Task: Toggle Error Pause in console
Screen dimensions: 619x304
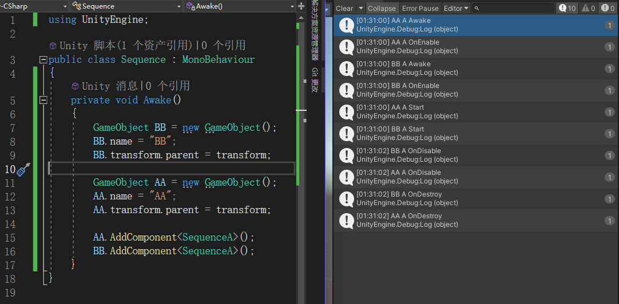Action: (x=420, y=8)
